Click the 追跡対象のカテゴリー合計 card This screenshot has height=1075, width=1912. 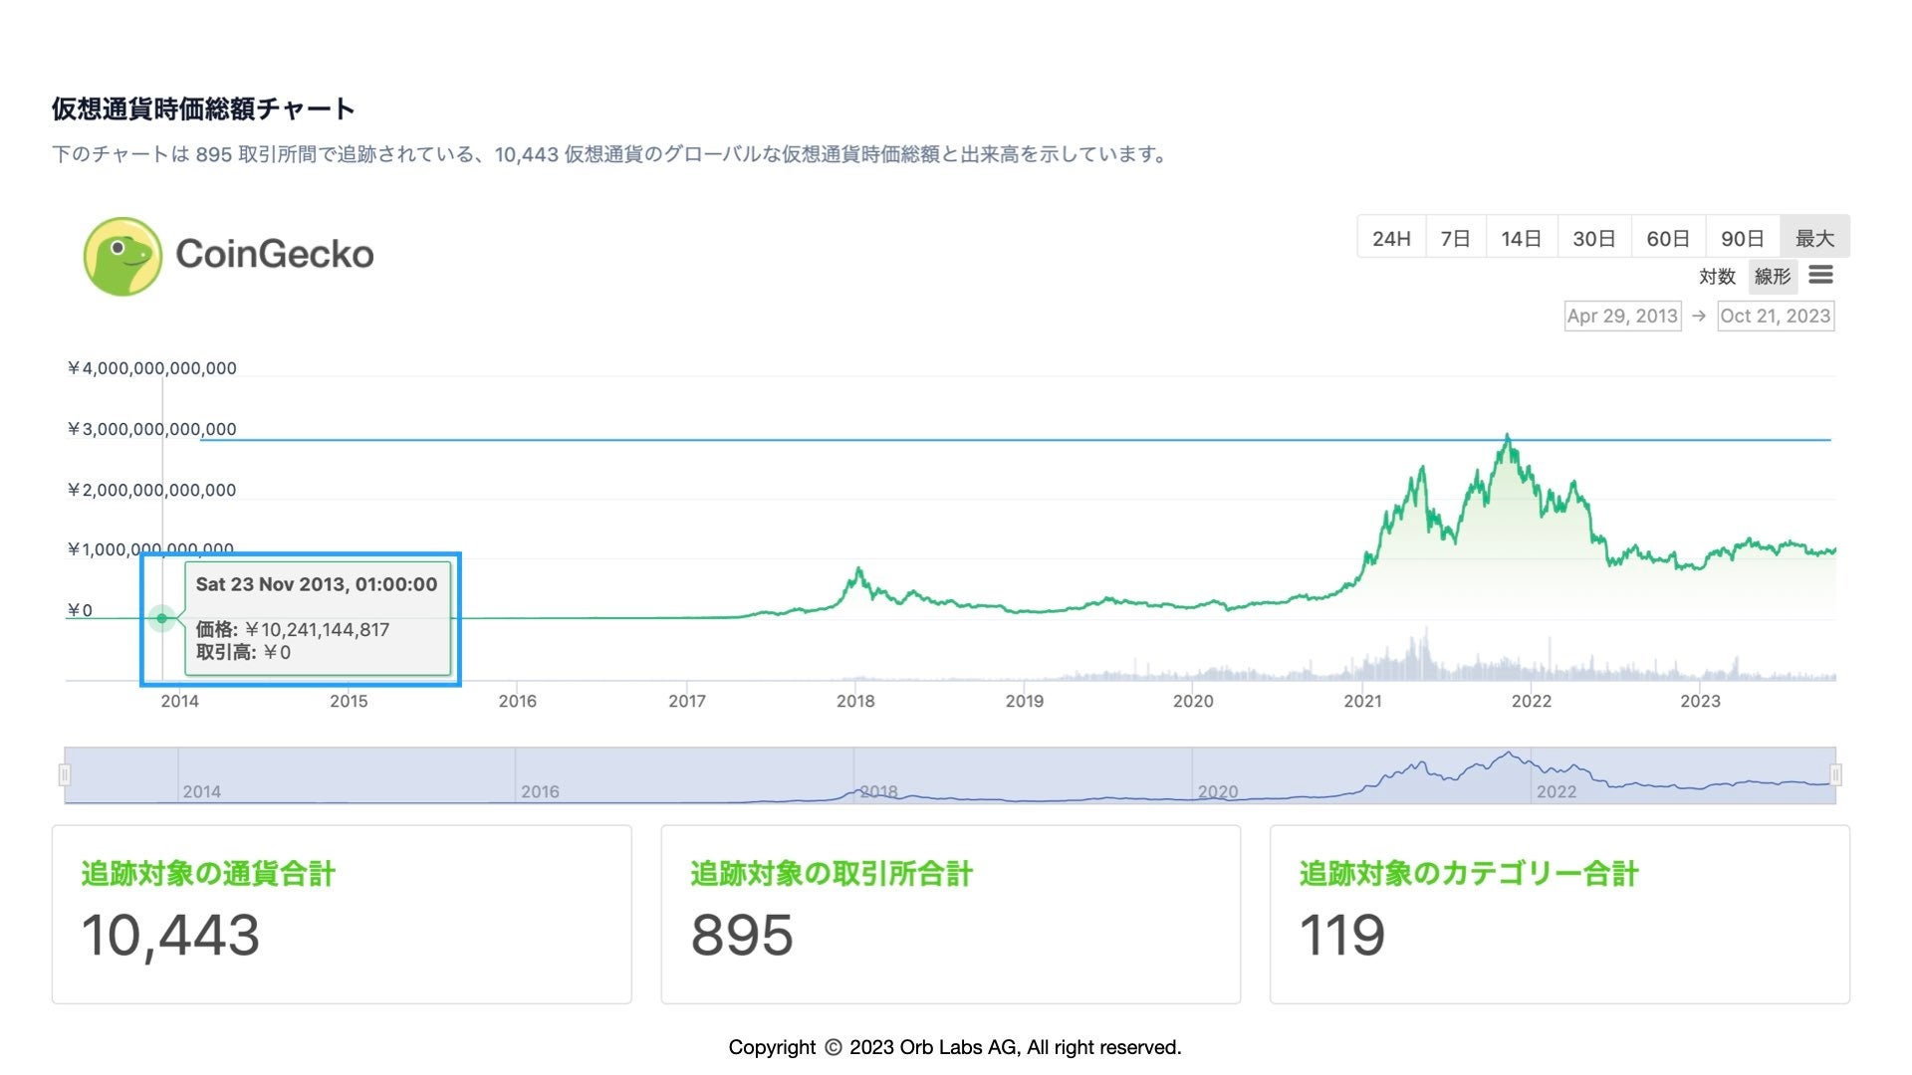point(1559,914)
